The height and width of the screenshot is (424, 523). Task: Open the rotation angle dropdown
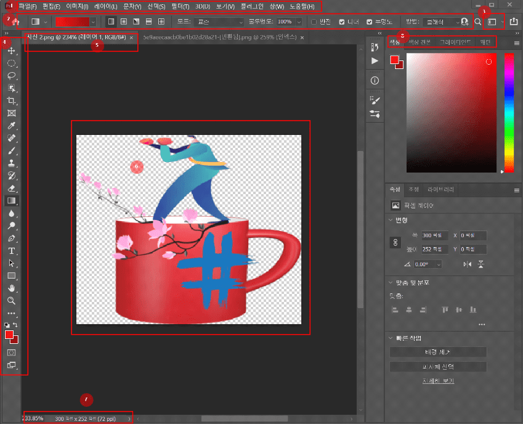click(439, 264)
